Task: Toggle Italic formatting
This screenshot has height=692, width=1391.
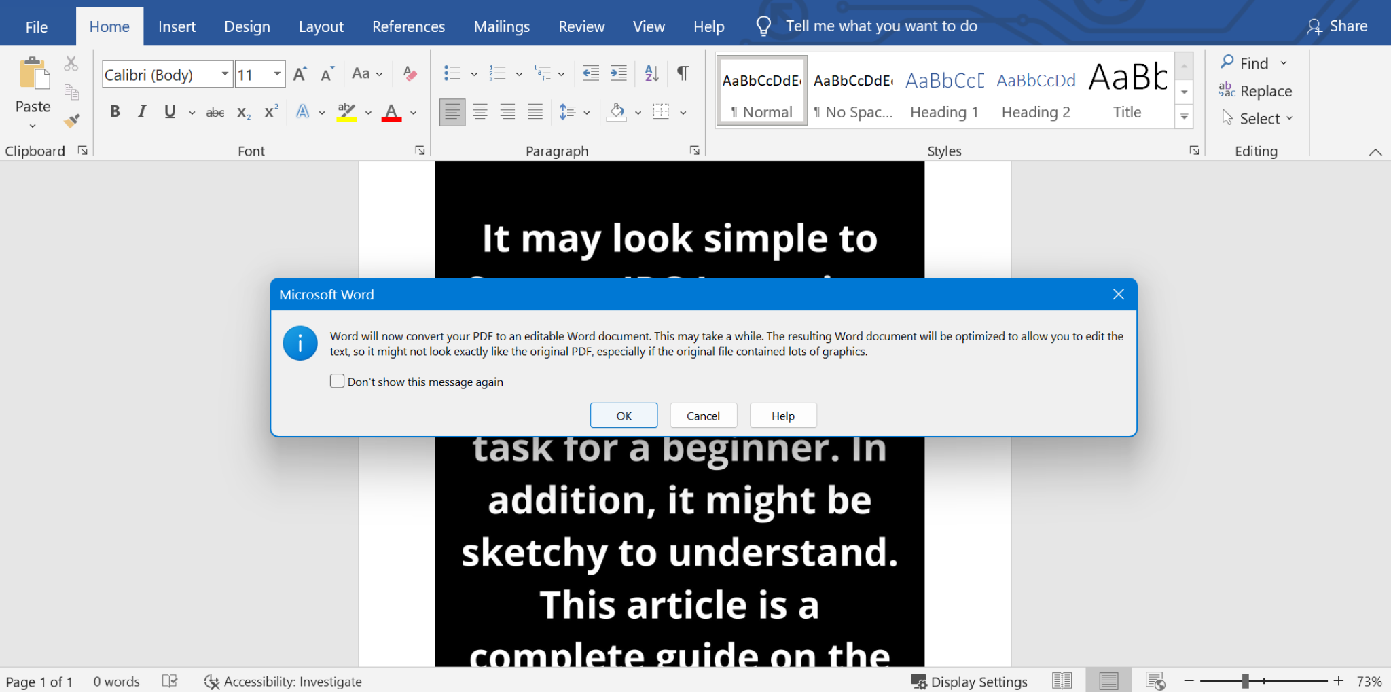Action: point(142,112)
